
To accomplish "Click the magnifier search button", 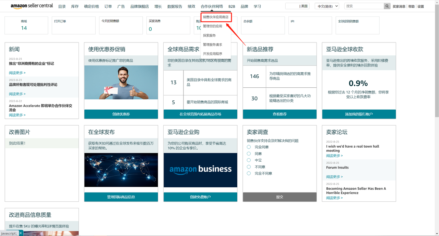I will [387, 6].
